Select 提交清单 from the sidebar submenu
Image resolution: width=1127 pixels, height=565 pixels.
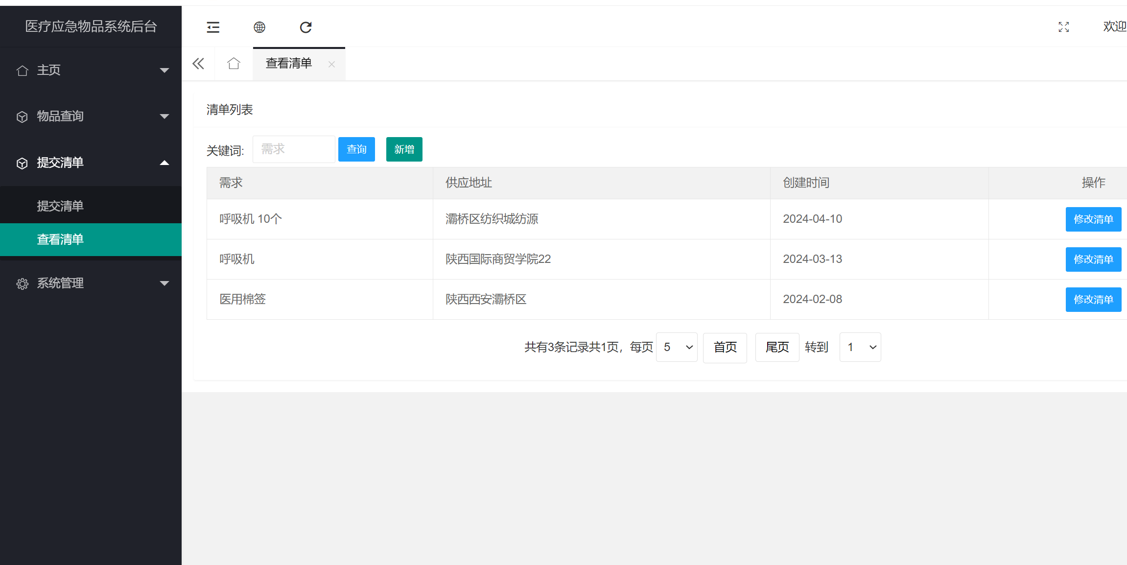click(x=60, y=205)
